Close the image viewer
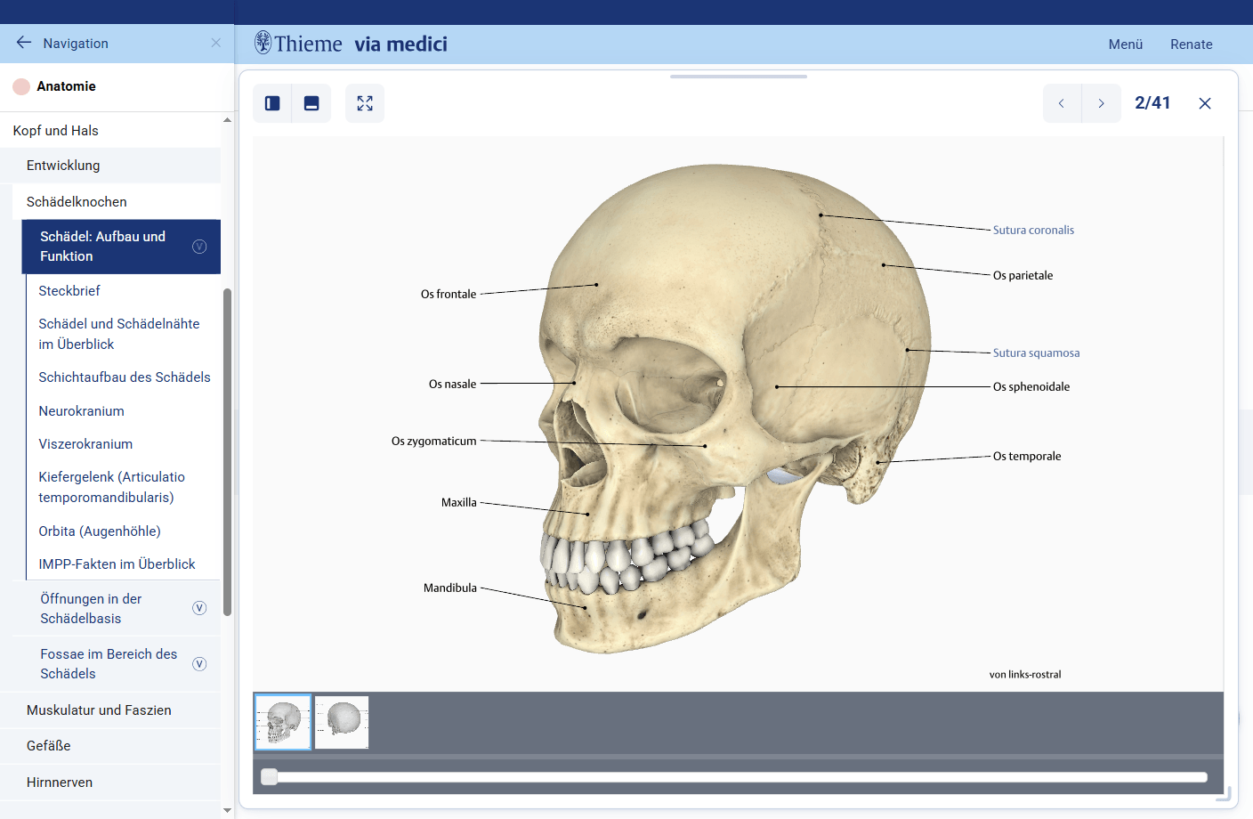 (x=1205, y=103)
